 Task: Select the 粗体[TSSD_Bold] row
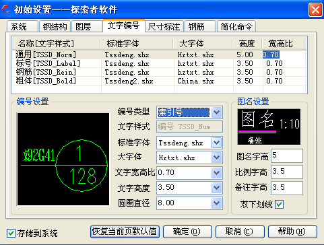pos(159,81)
